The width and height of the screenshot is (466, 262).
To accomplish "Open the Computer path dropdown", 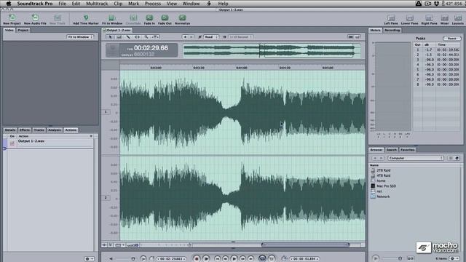I will (x=416, y=158).
